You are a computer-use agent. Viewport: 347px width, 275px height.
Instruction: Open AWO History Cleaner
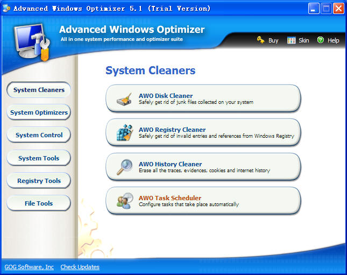click(203, 167)
